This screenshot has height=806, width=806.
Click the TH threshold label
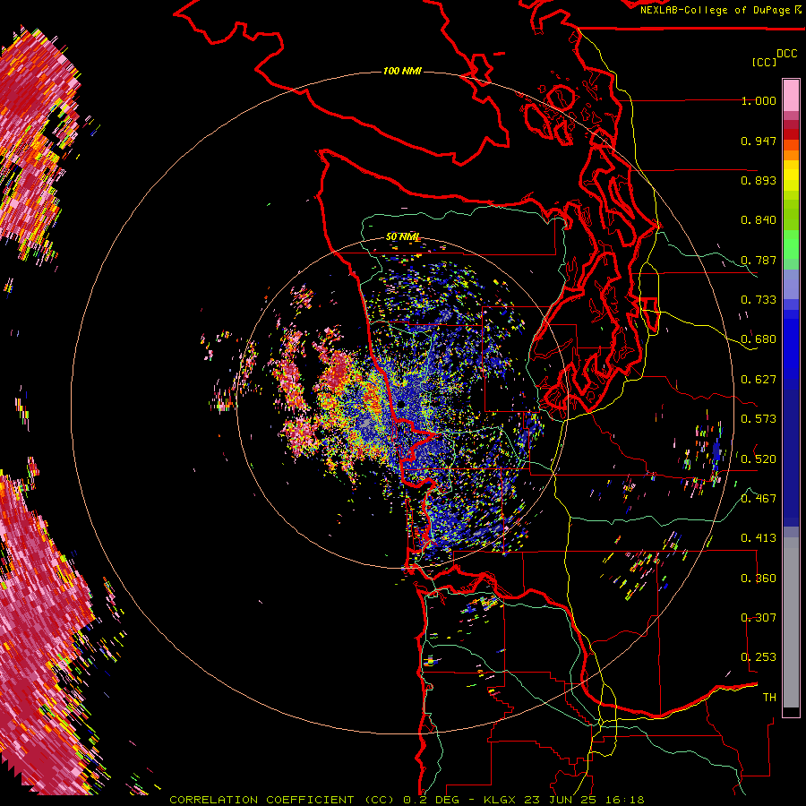point(769,697)
